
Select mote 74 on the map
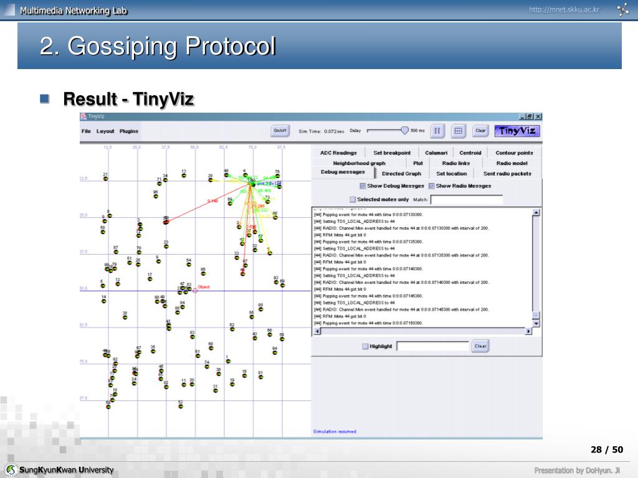(x=207, y=366)
